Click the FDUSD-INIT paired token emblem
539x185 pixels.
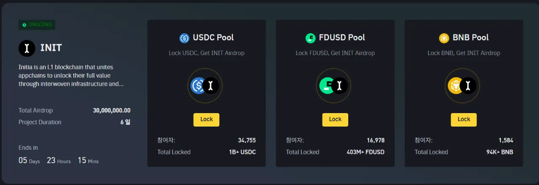pos(334,86)
